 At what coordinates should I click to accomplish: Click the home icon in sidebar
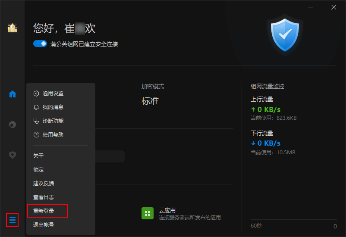point(13,94)
